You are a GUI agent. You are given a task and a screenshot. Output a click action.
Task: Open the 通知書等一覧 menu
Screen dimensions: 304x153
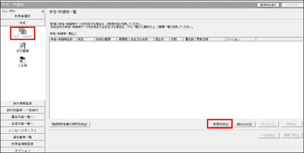tap(22, 137)
